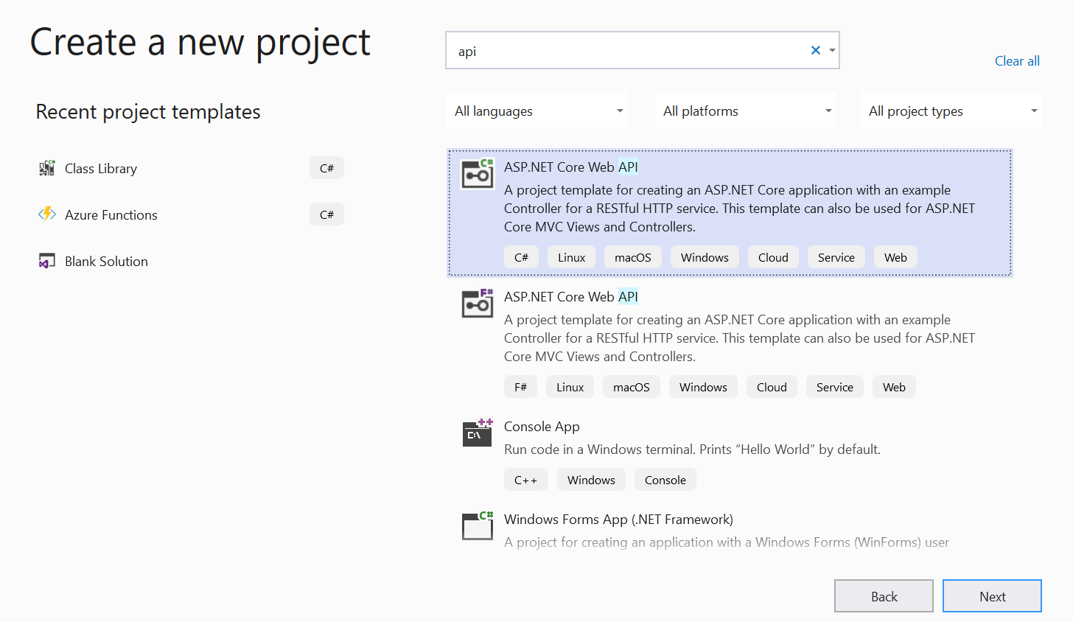Click the Cloud tag in the F# Web API result
Screen dimensions: 1073x622
coord(772,387)
